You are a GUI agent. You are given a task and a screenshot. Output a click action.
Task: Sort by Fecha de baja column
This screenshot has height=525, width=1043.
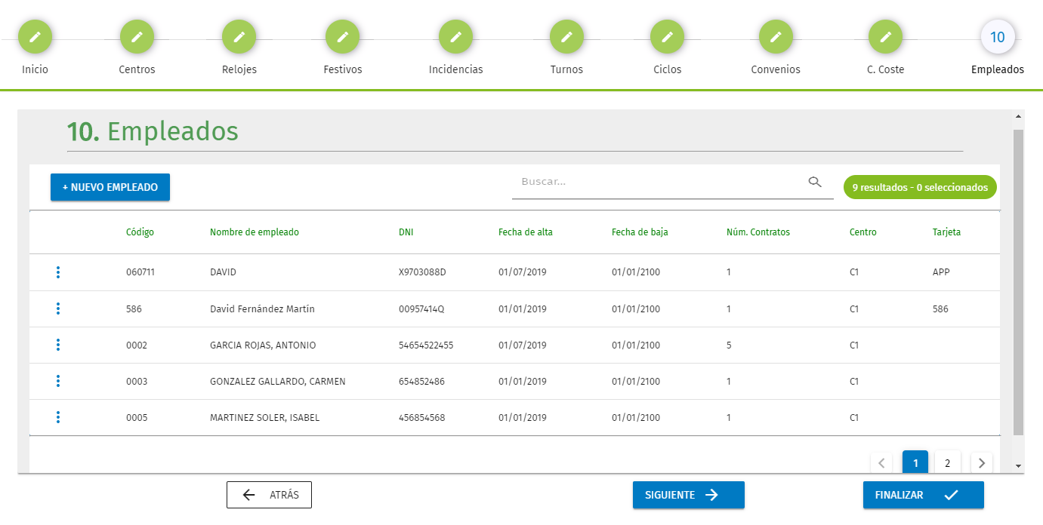[640, 232]
